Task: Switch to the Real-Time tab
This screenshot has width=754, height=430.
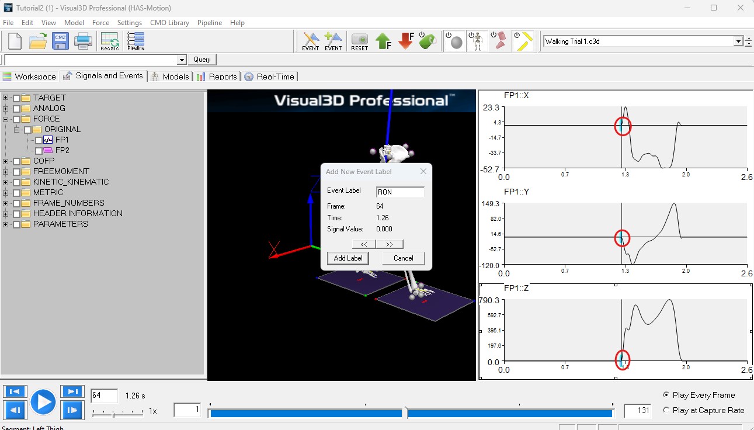Action: click(x=269, y=76)
